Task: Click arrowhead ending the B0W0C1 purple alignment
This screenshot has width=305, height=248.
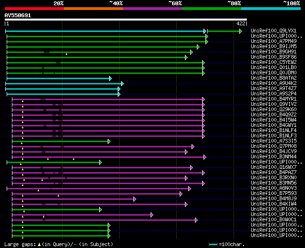Action: click(x=196, y=220)
